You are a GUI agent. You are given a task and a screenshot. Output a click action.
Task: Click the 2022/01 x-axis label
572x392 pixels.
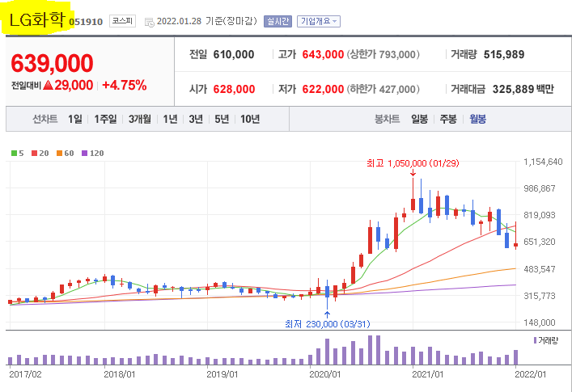click(531, 374)
